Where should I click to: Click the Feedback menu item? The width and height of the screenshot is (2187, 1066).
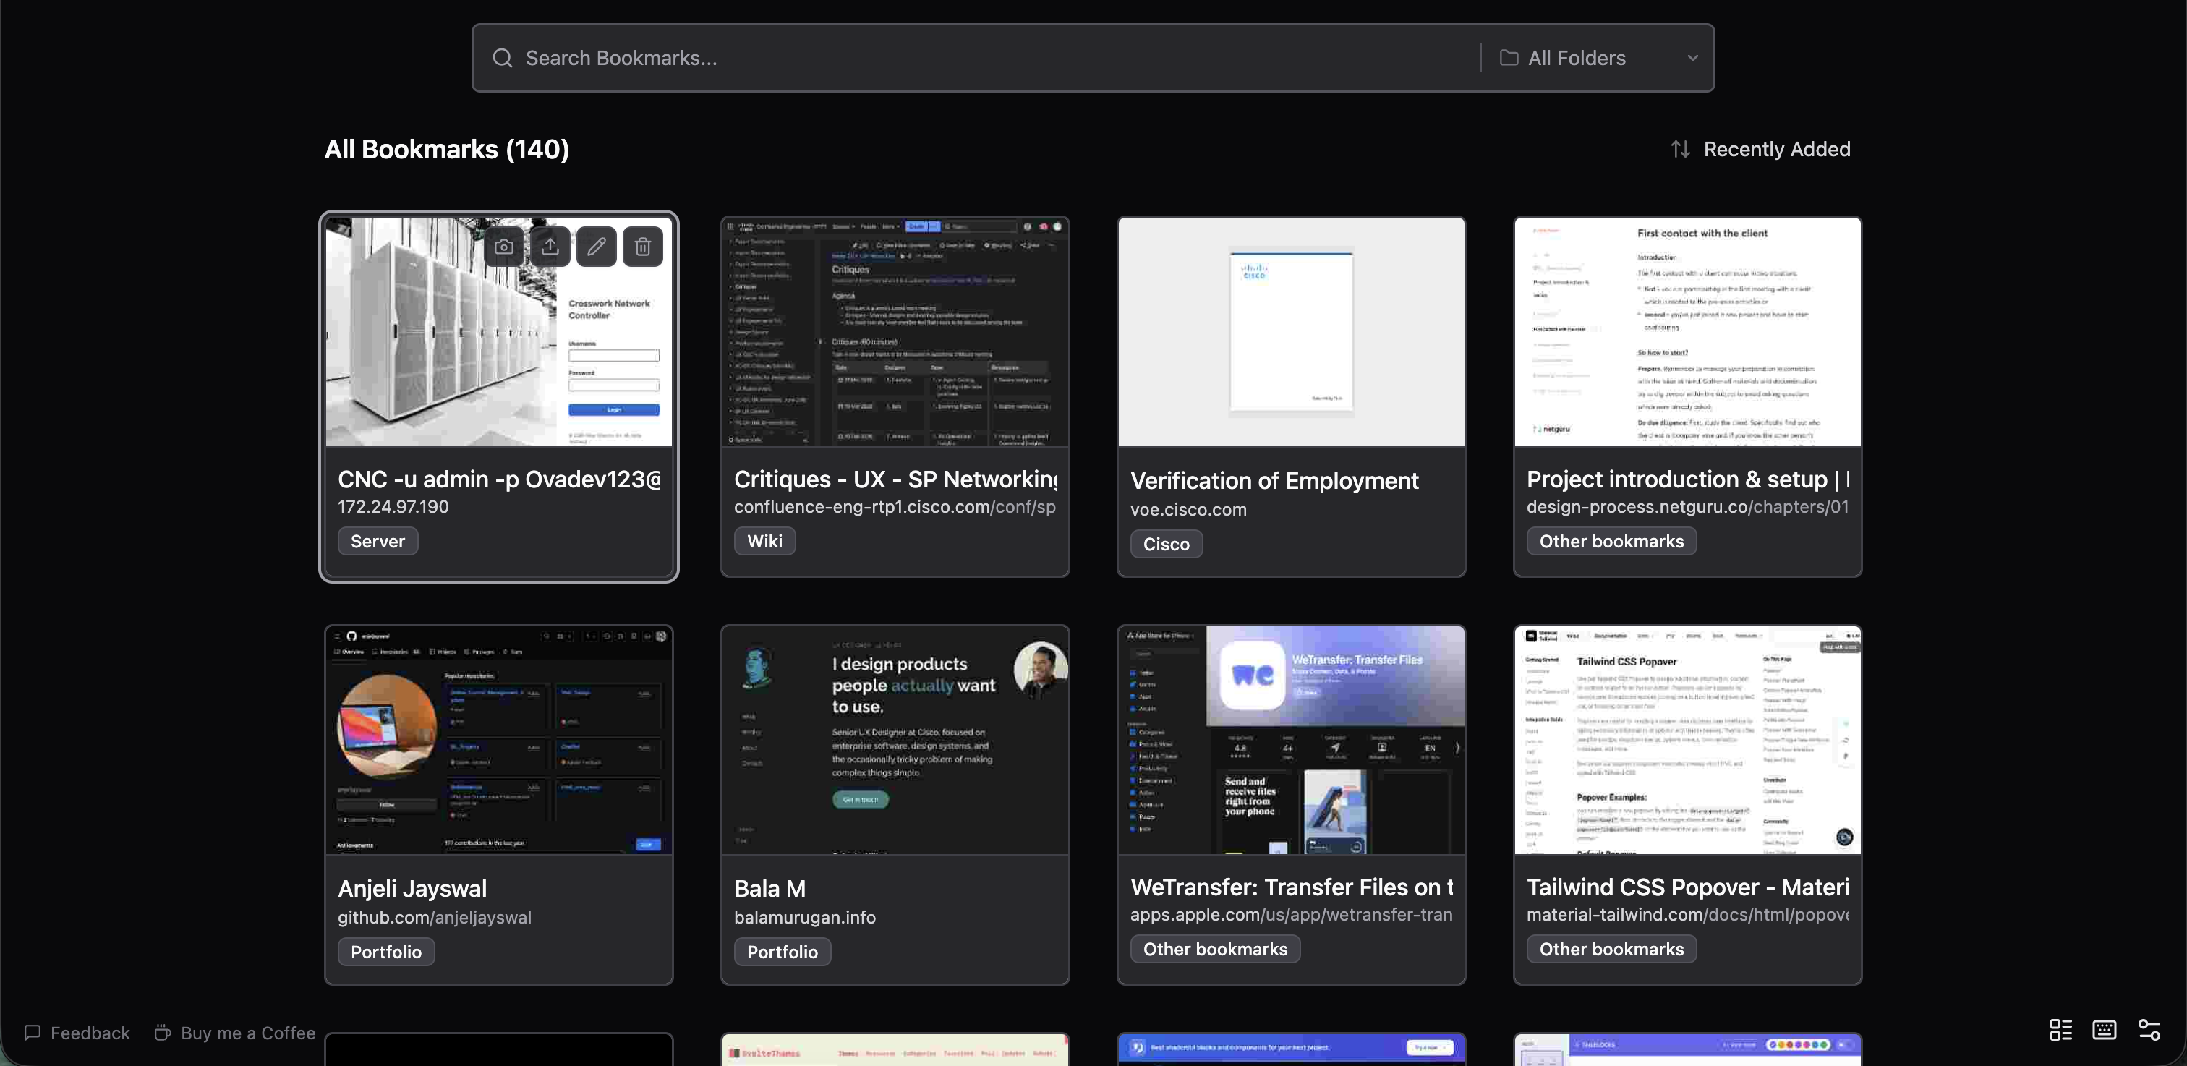[x=77, y=1033]
